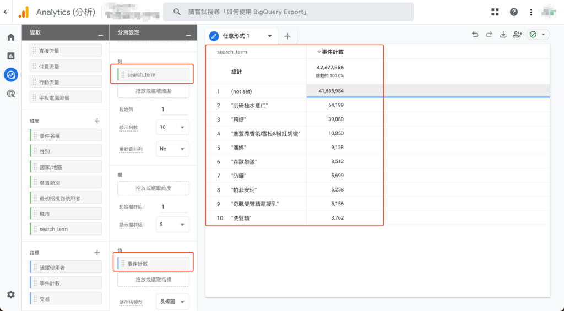Click the 起始列 input field
Image resolution: width=564 pixels, height=311 pixels.
click(174, 110)
